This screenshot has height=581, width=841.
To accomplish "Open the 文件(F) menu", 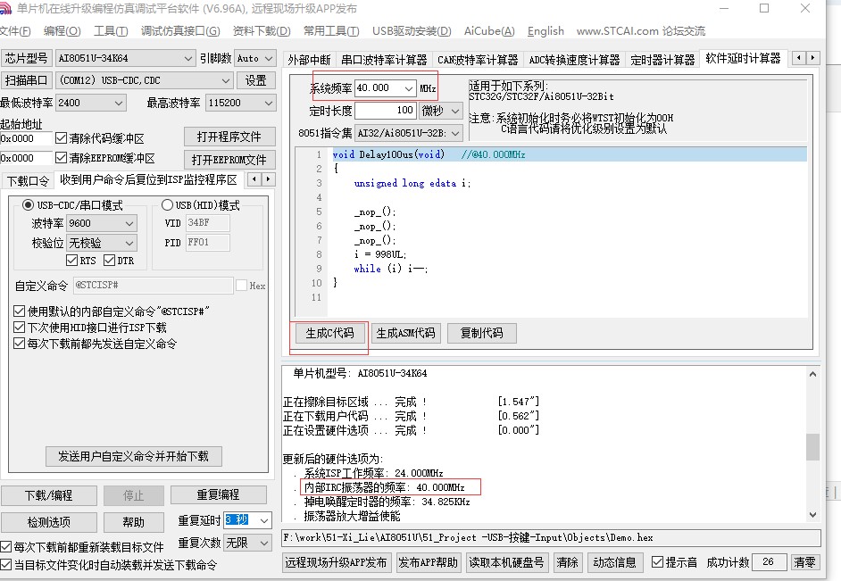I will pyautogui.click(x=15, y=31).
